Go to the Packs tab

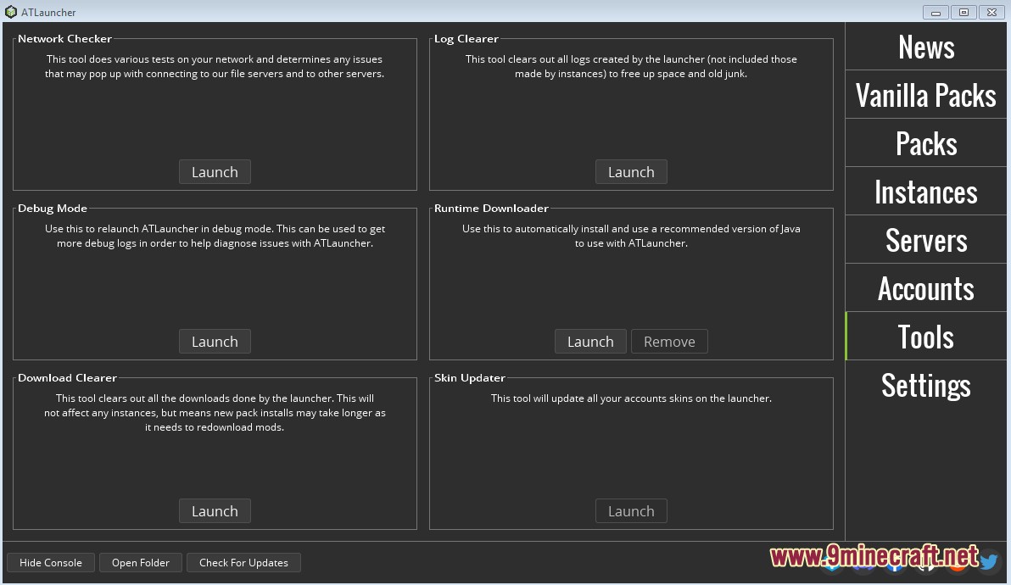(x=926, y=143)
